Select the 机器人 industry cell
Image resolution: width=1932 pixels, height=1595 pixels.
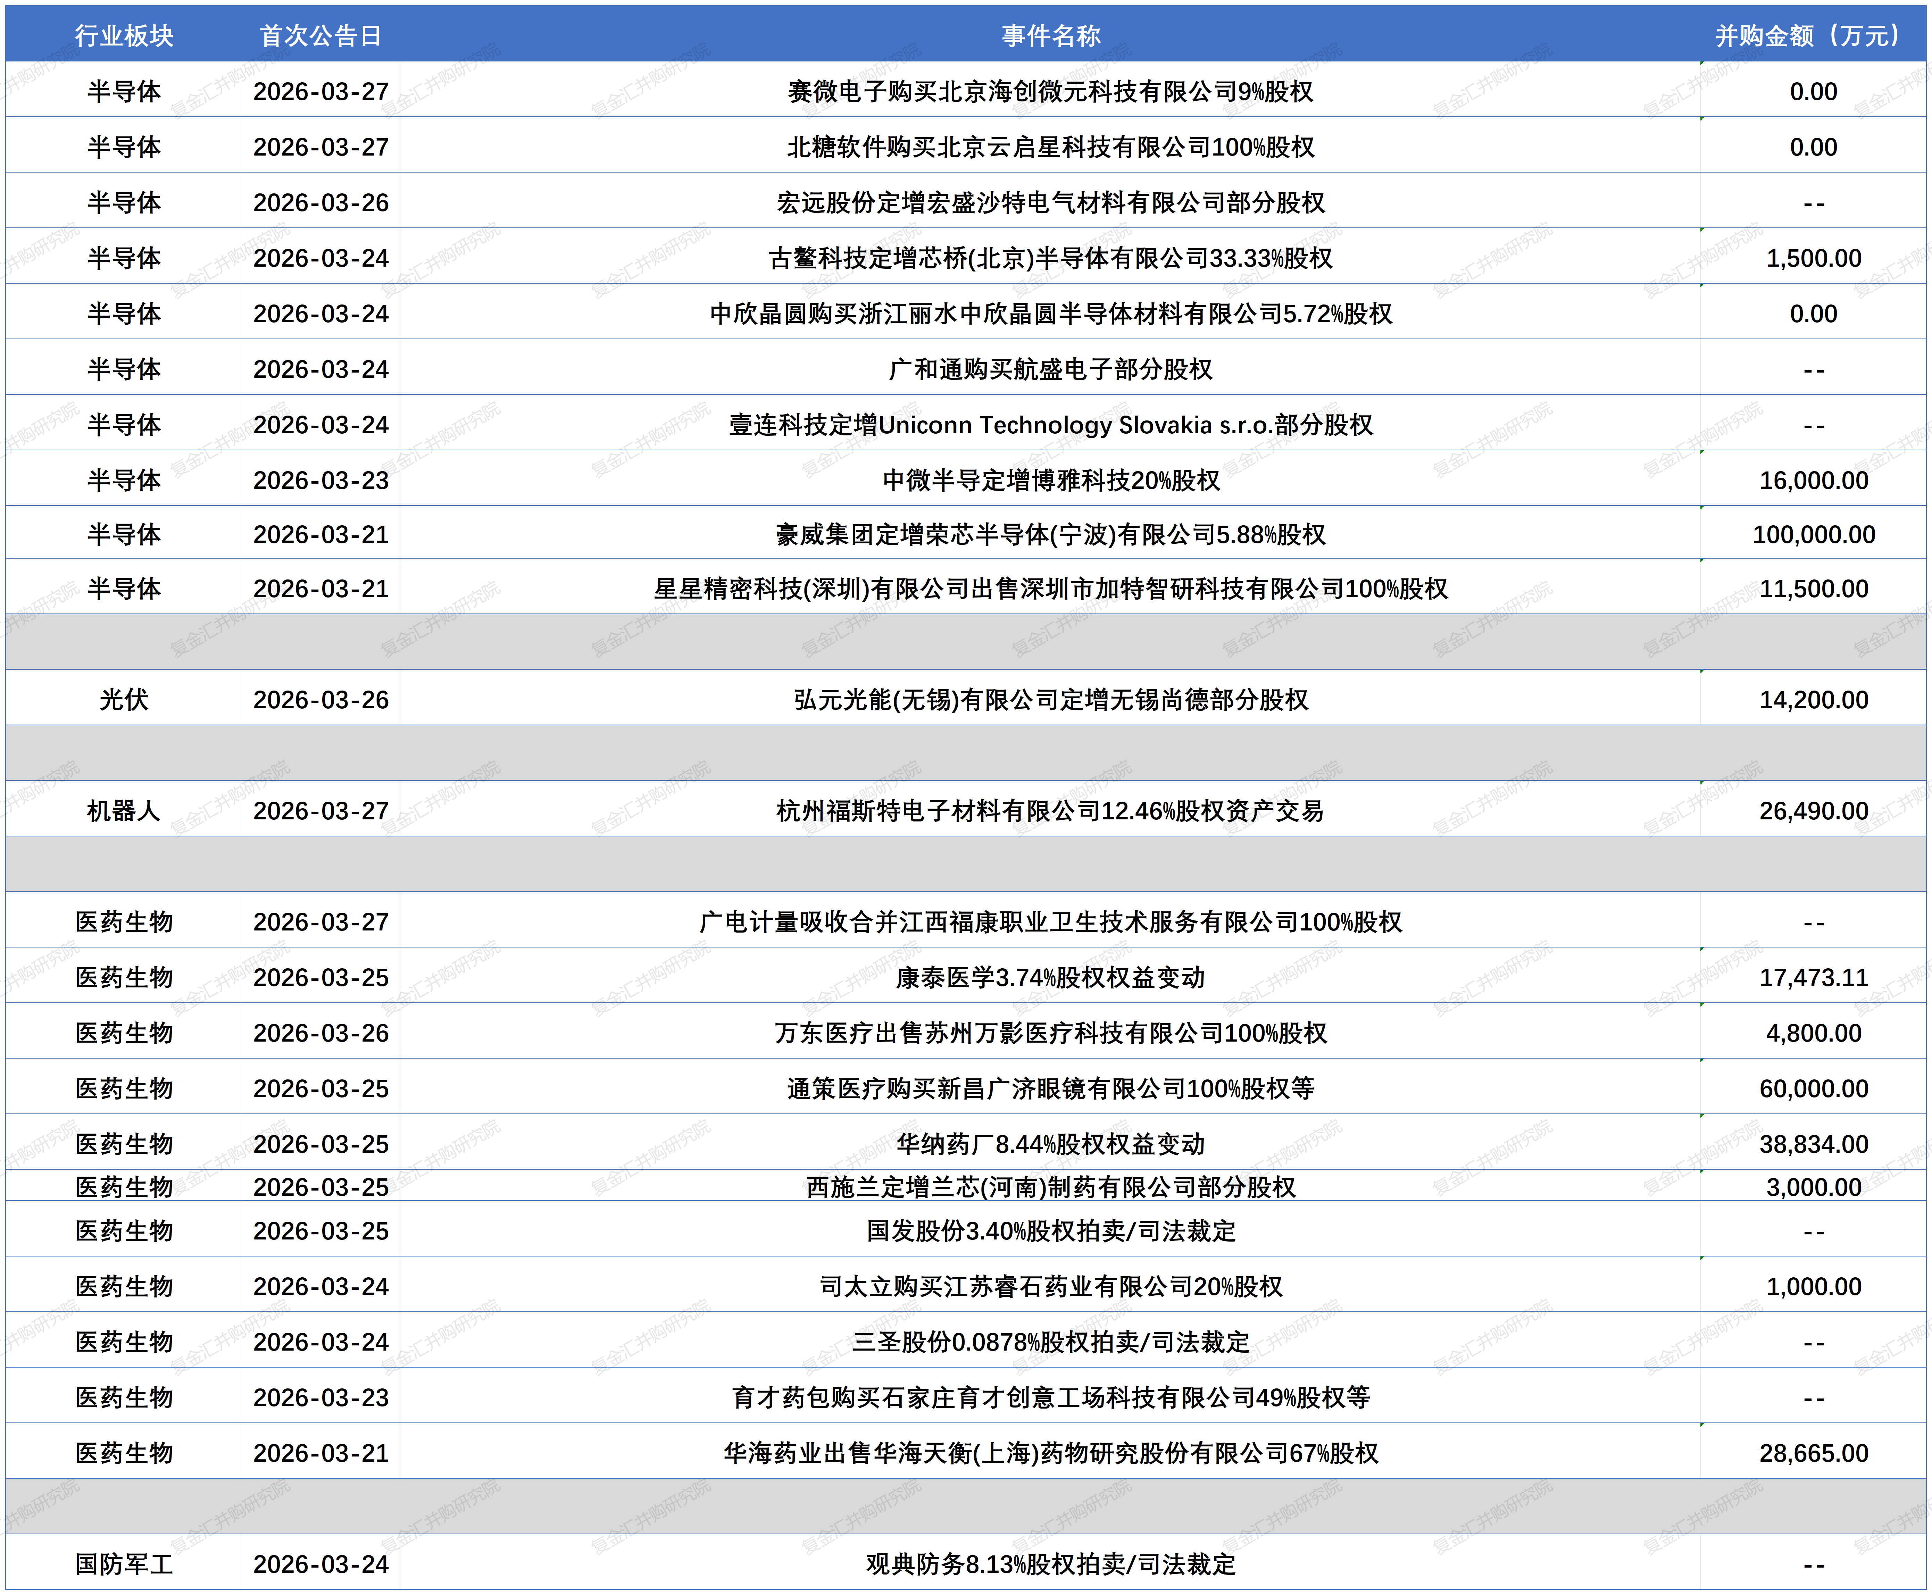pos(124,811)
